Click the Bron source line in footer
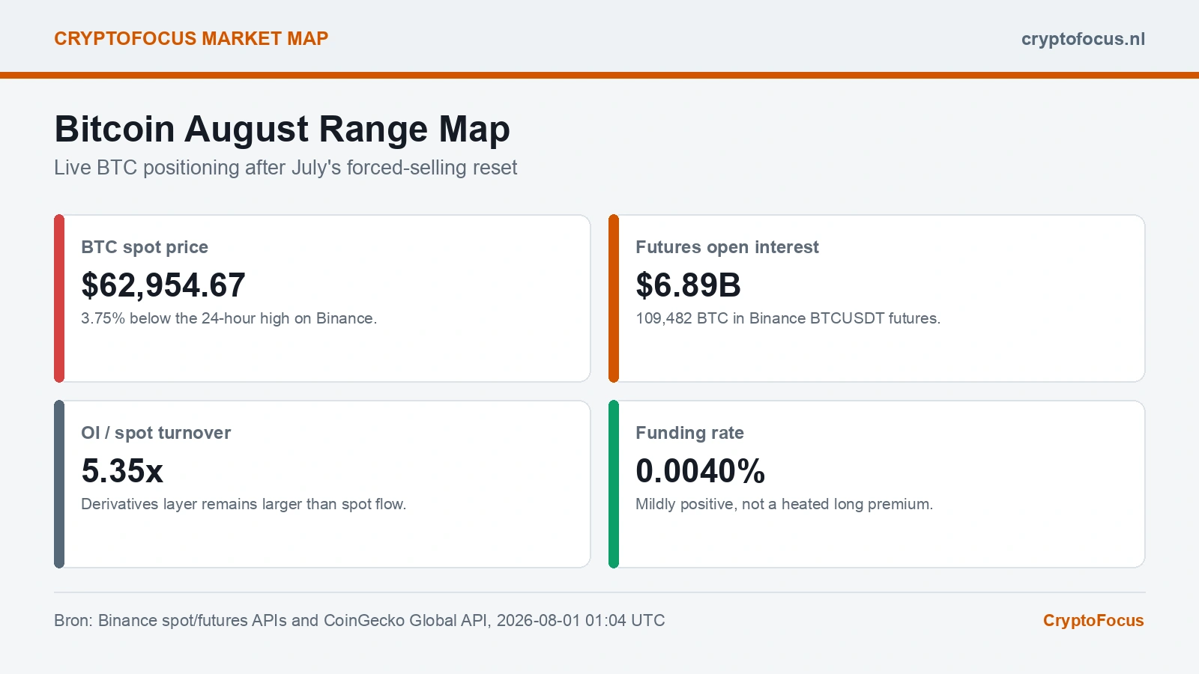The image size is (1199, 674). pos(360,621)
